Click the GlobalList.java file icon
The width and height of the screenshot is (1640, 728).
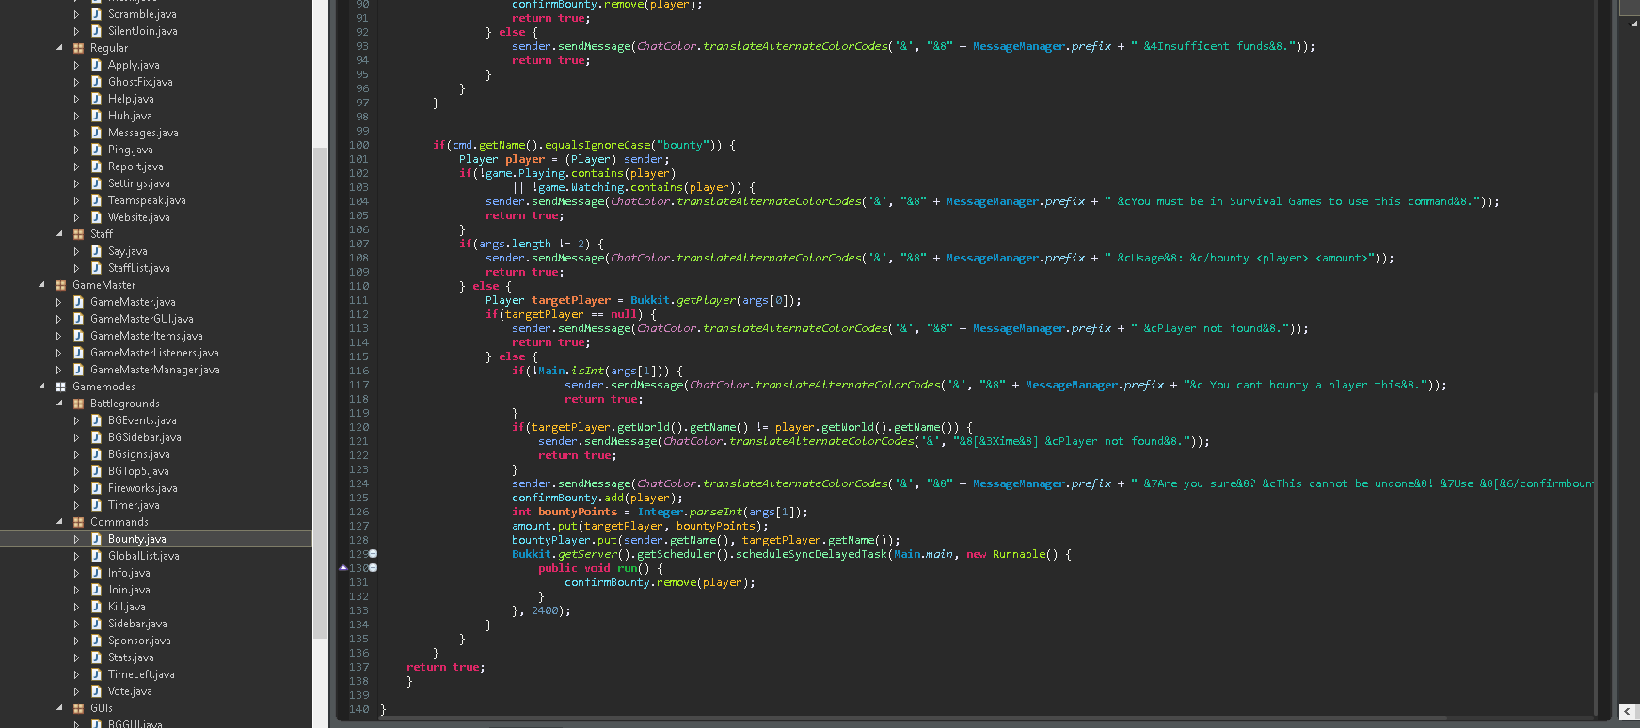96,556
